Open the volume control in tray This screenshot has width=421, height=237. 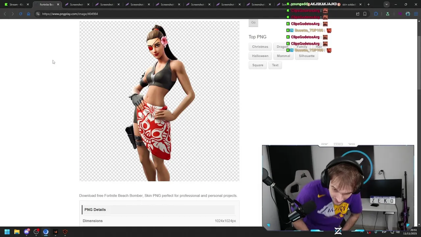[x=398, y=232]
